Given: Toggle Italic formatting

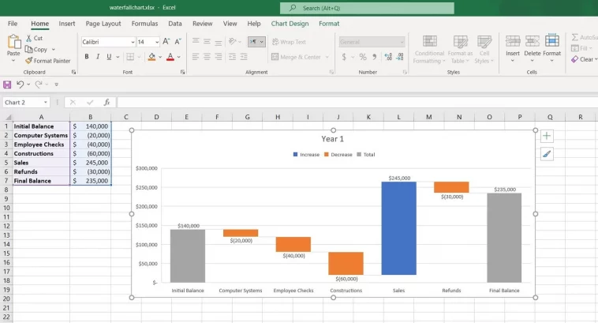Looking at the screenshot, I should tap(98, 57).
